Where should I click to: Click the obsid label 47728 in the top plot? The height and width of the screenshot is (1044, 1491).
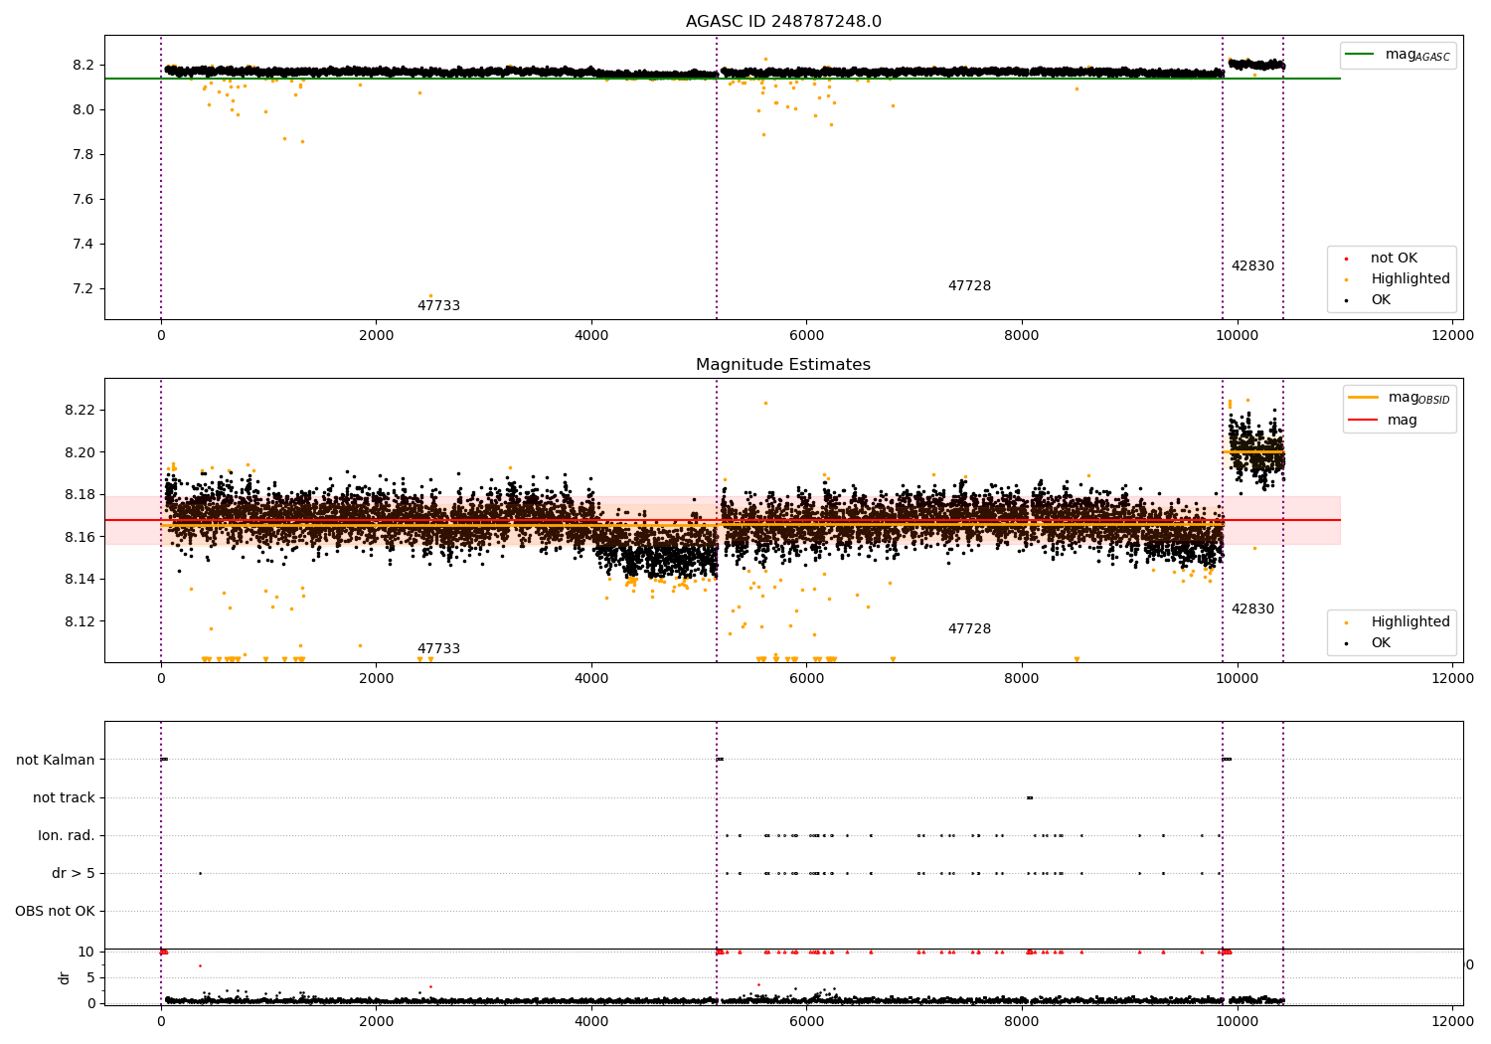pos(969,286)
